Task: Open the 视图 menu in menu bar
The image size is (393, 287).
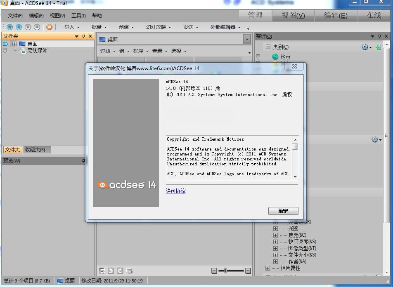Action: (57, 16)
